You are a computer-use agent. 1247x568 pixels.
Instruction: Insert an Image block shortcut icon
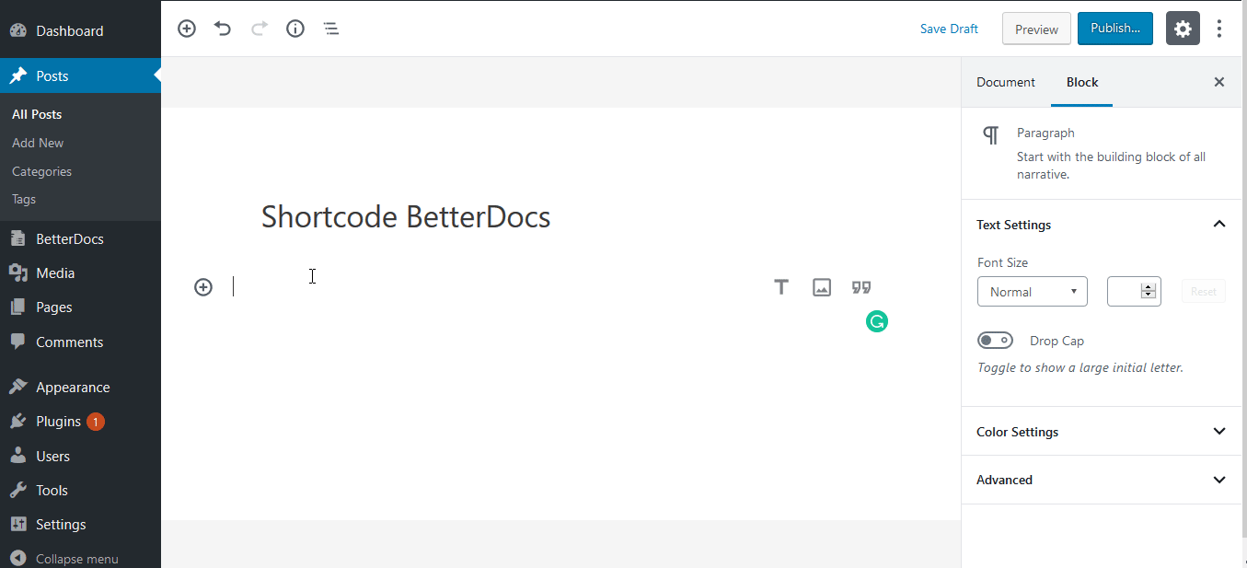822,287
